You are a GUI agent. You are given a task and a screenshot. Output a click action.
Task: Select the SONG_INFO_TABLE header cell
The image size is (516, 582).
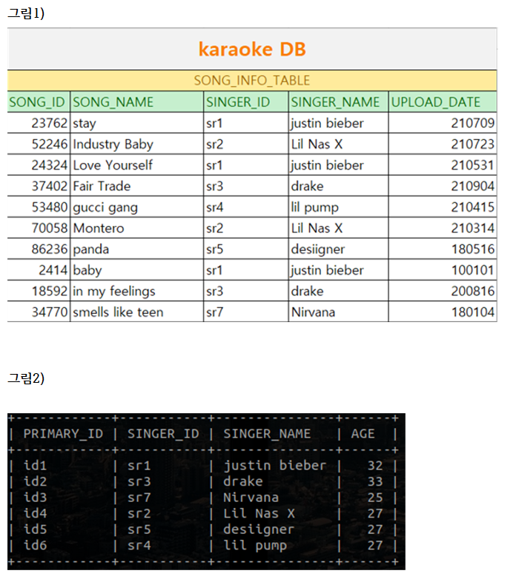(x=252, y=81)
